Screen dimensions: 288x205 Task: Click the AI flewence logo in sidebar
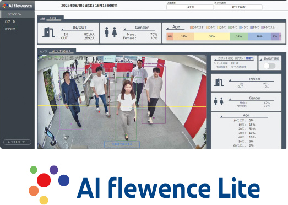[17, 6]
